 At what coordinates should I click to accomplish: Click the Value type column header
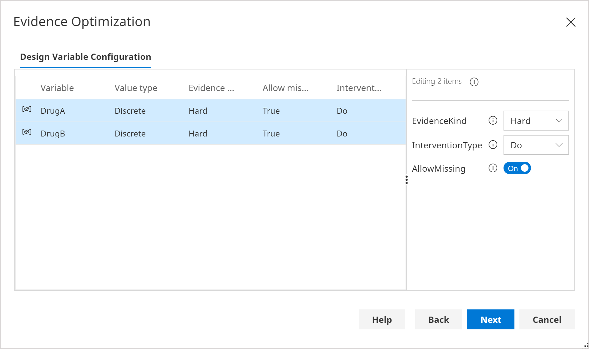[x=136, y=88]
